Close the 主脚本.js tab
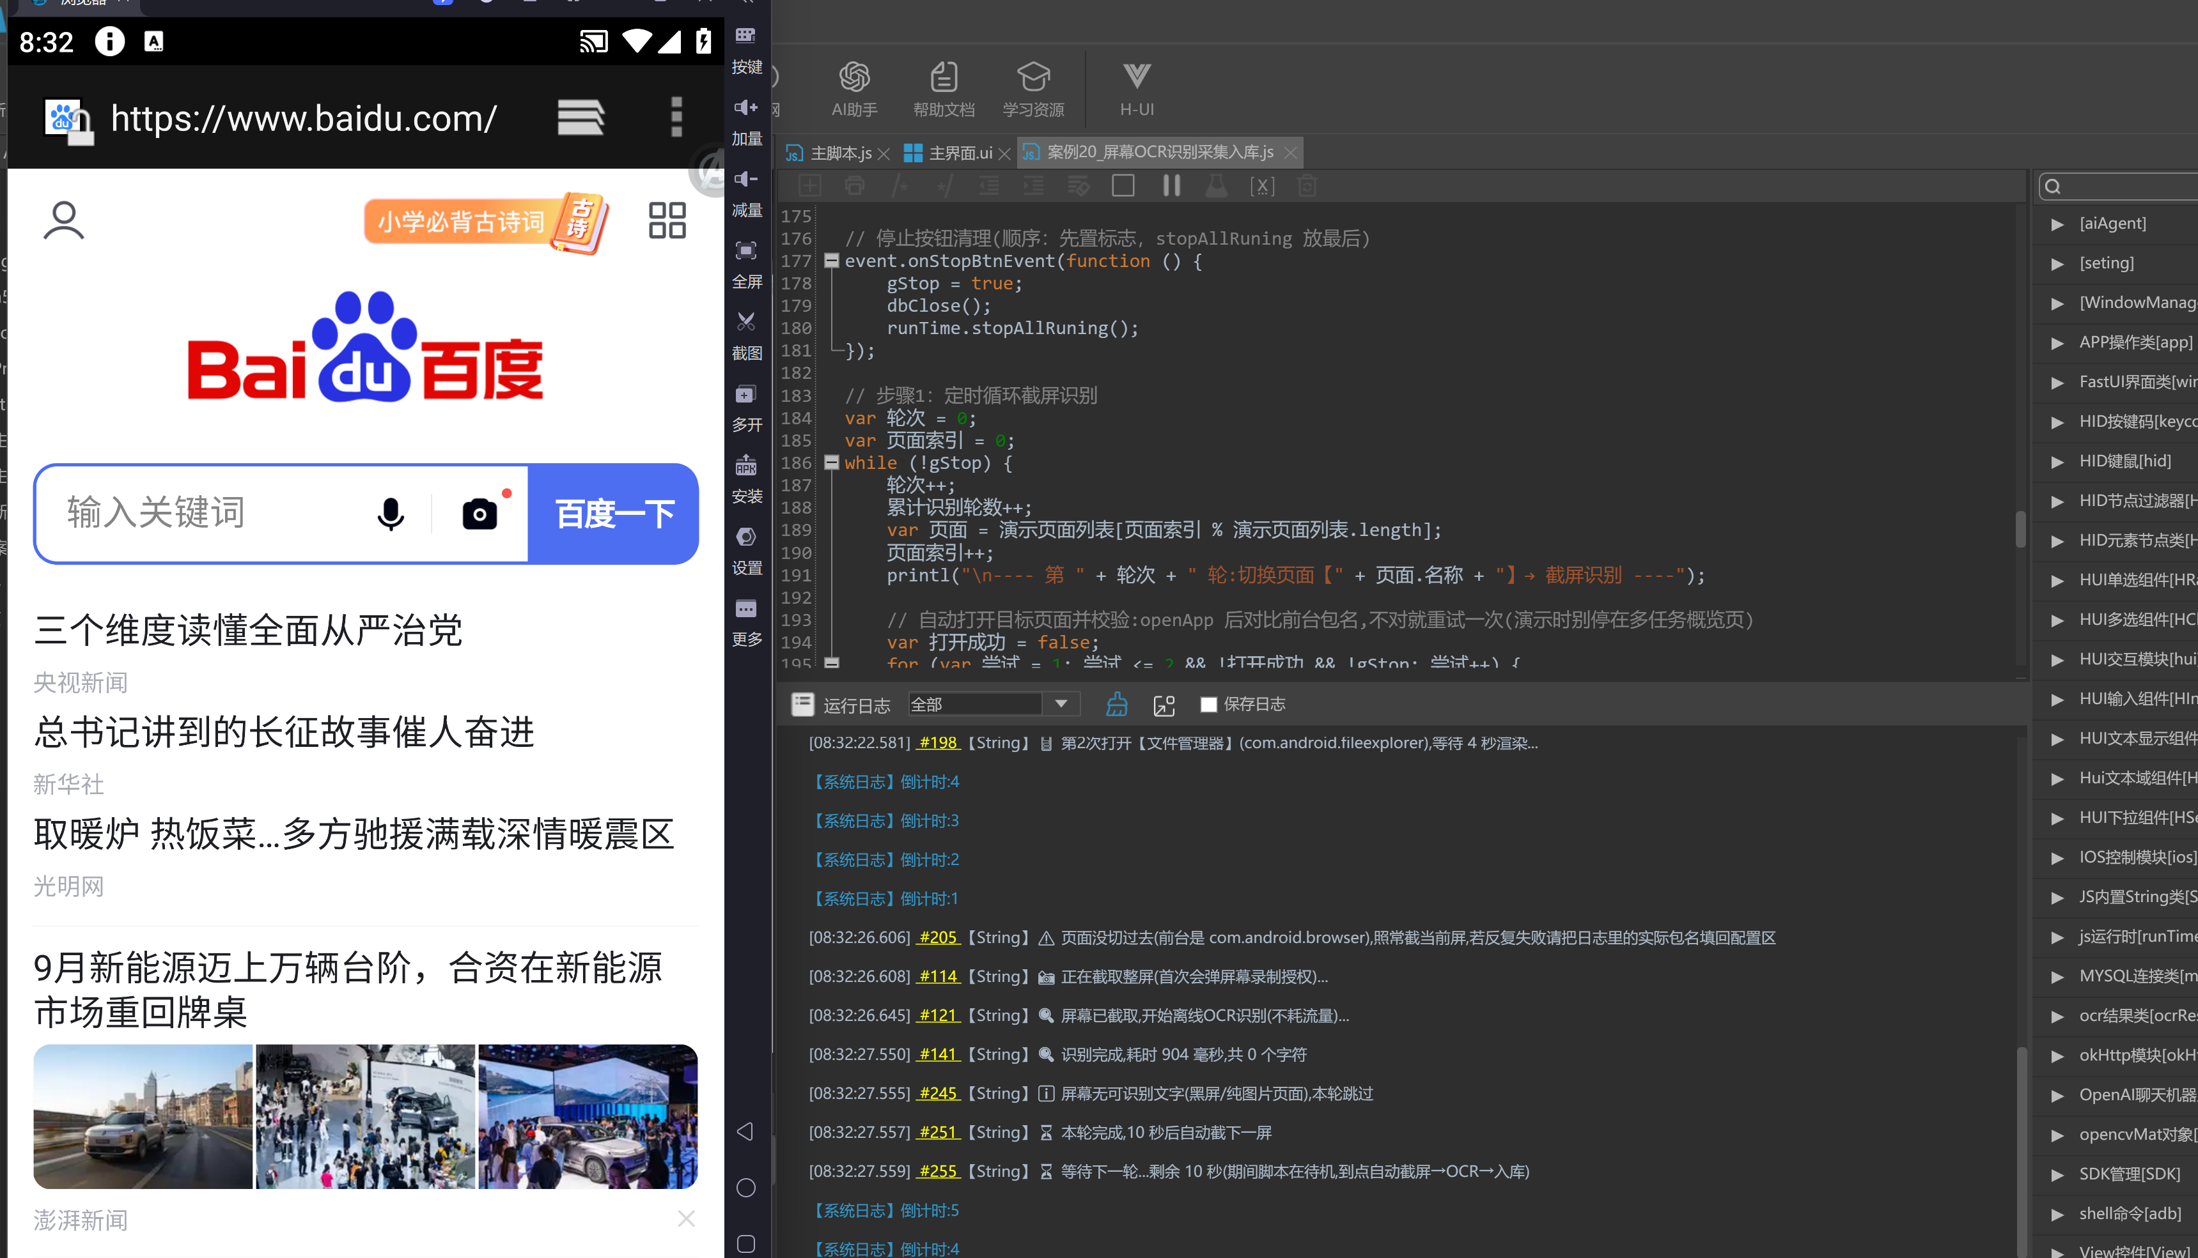 coord(884,154)
